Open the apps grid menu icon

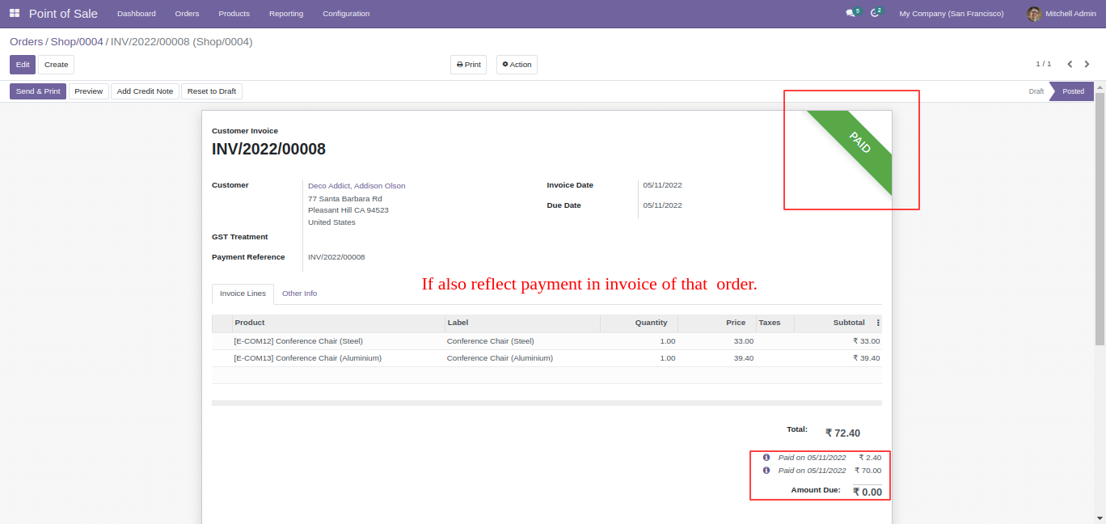tap(15, 14)
